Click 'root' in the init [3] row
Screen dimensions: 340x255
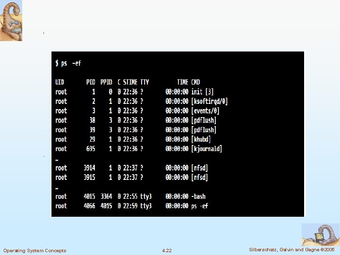[61, 92]
